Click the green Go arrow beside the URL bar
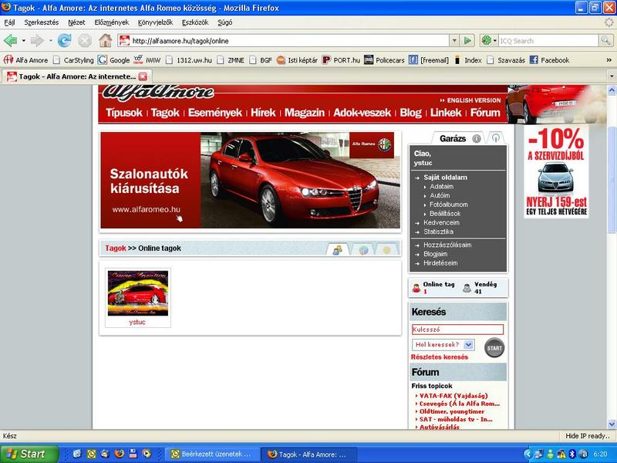 point(467,41)
